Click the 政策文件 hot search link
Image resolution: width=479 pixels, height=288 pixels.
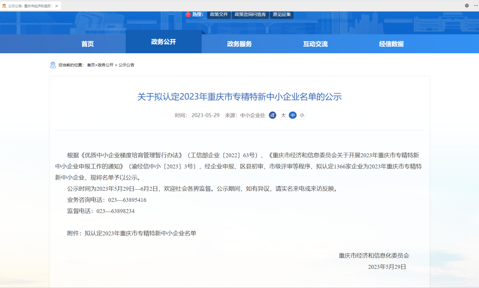(x=219, y=14)
